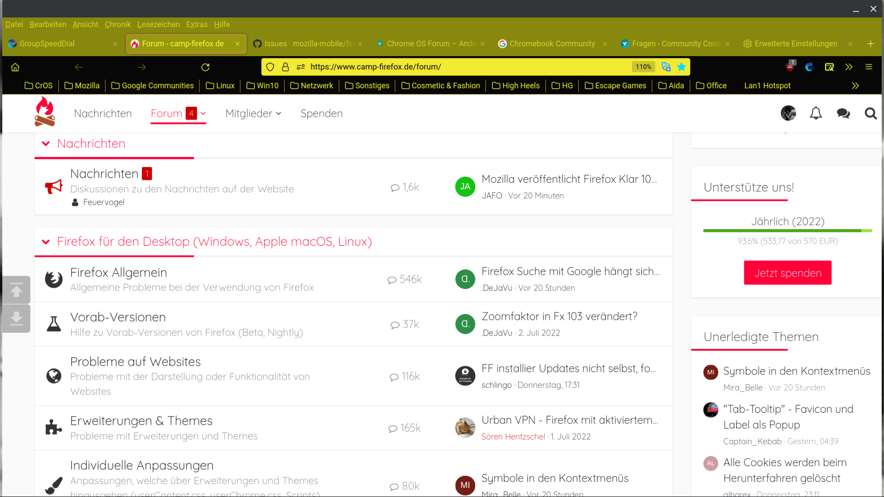The image size is (884, 497).
Task: Go forward with the right arrow
Action: click(x=142, y=67)
